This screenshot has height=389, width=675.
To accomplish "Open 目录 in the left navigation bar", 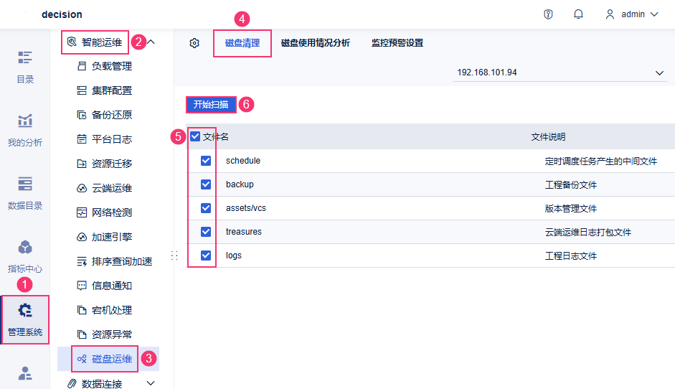I will [x=25, y=67].
